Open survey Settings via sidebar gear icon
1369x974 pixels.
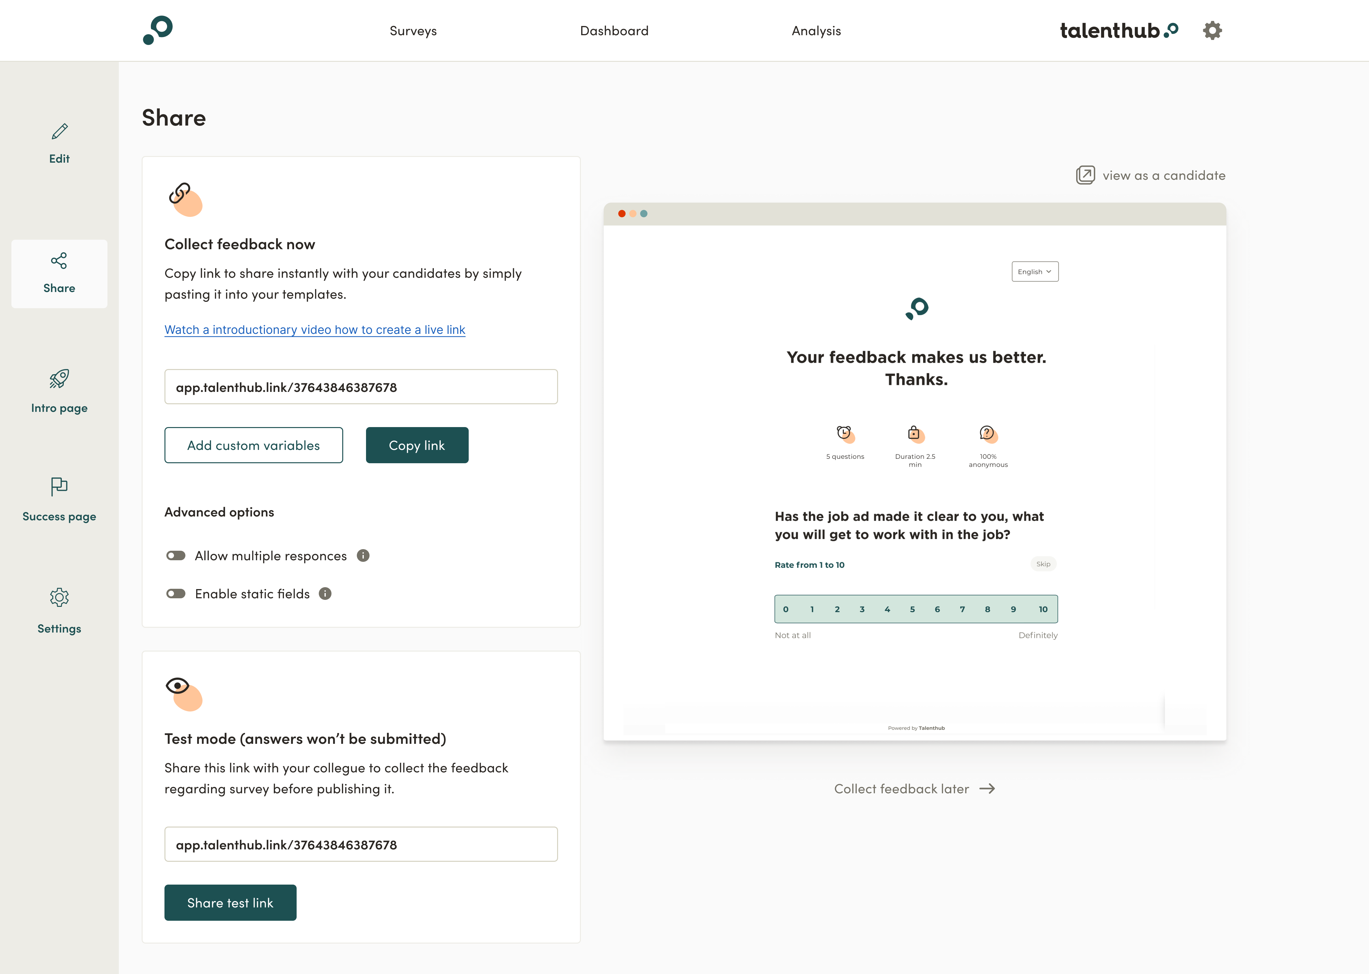coord(59,597)
